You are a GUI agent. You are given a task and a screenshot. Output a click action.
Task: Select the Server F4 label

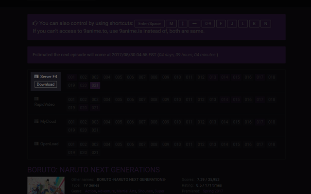tap(49, 77)
